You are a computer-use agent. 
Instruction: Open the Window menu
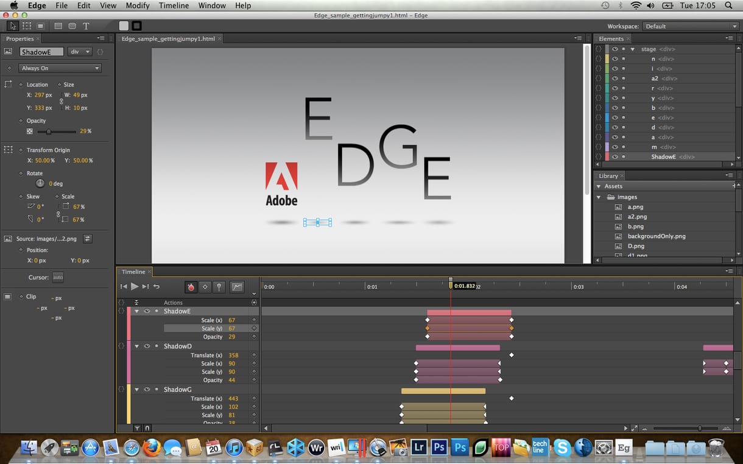click(x=211, y=5)
